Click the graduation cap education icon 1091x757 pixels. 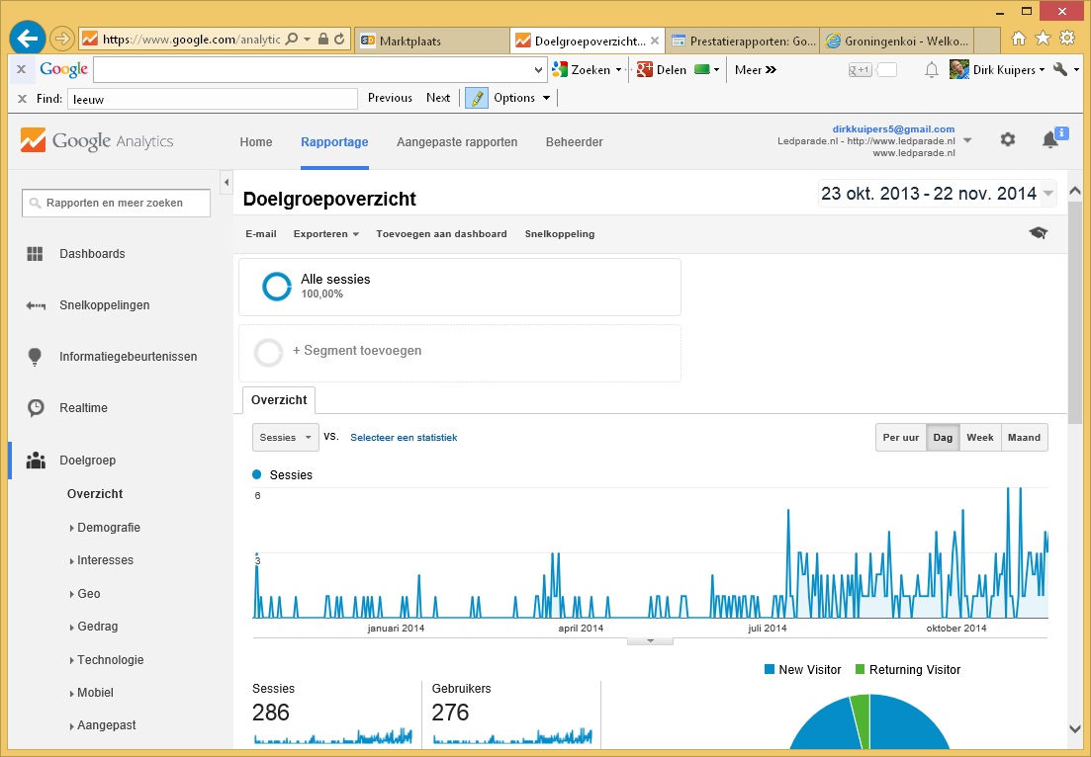click(1039, 233)
